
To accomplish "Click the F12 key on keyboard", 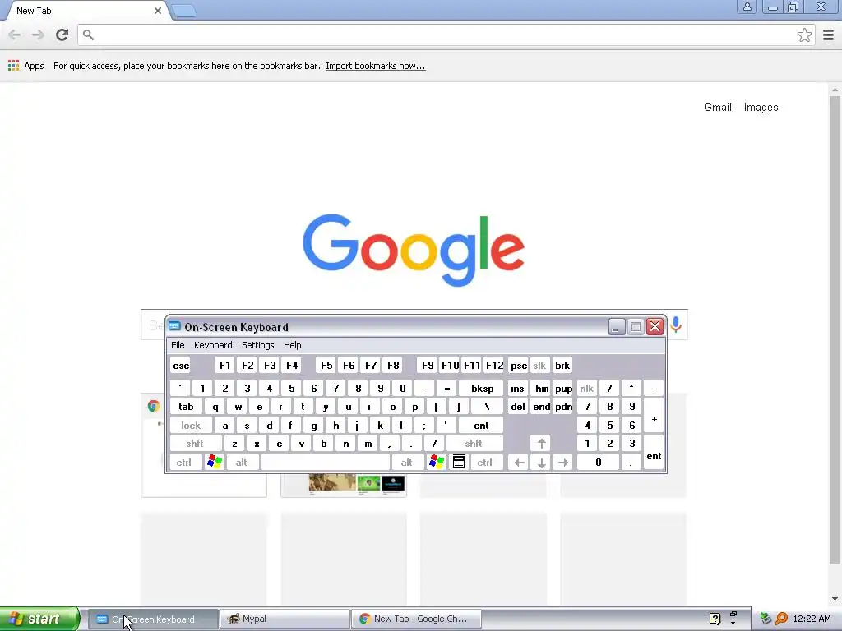I will click(x=494, y=366).
